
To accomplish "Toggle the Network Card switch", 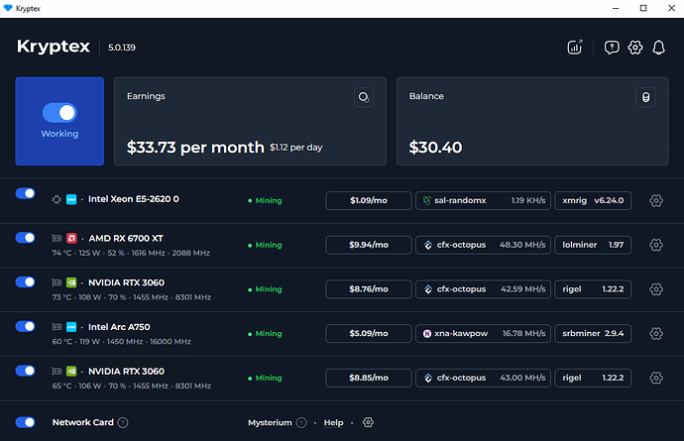I will pyautogui.click(x=26, y=422).
